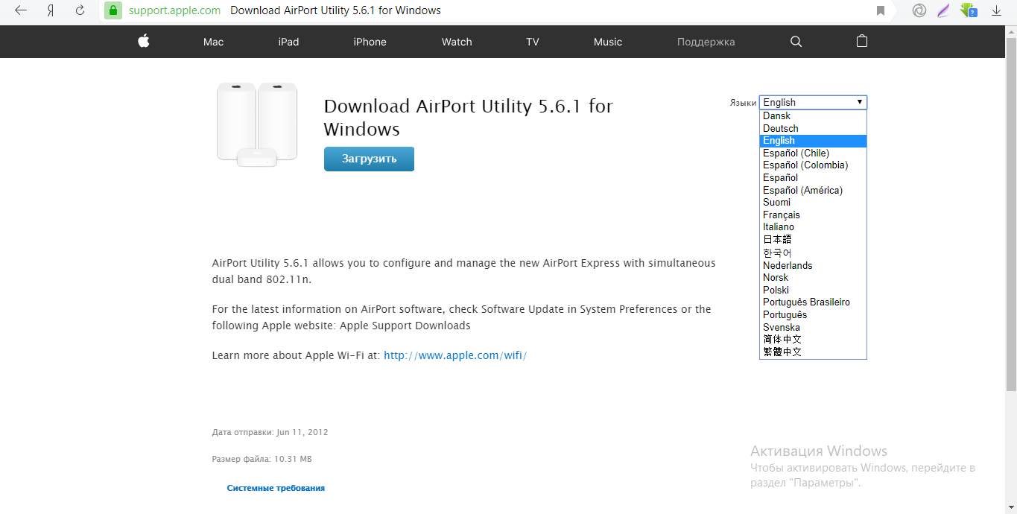Click the purple feather extension icon
The height and width of the screenshot is (514, 1017).
(943, 10)
